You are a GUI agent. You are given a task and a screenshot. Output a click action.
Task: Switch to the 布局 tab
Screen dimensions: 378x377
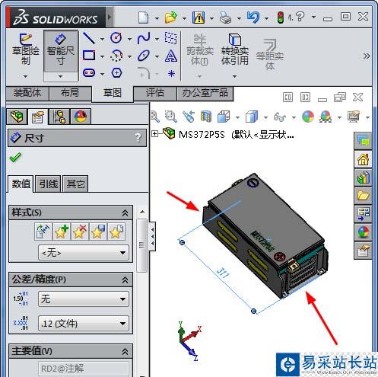coord(70,93)
